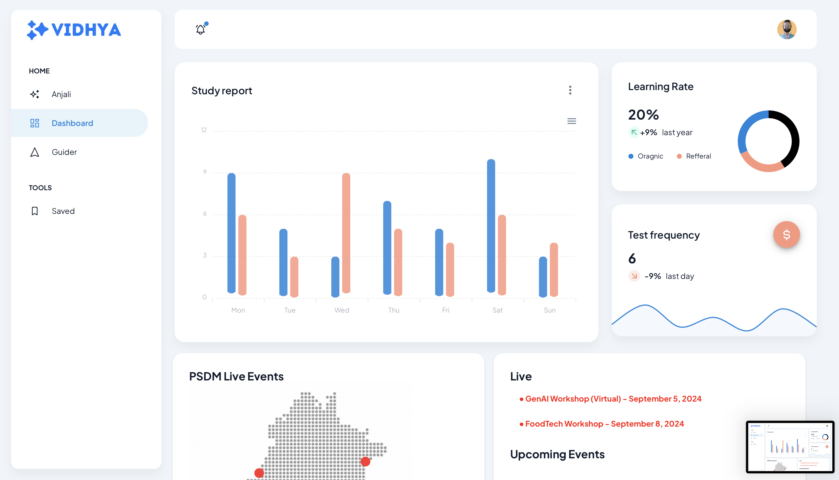Click the Guider navigation arrow icon

34,152
